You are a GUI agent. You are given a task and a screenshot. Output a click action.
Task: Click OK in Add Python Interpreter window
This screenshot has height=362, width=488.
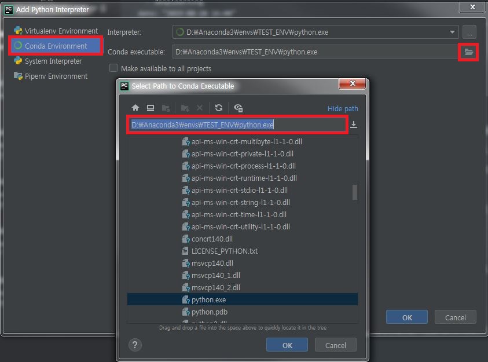[407, 317]
